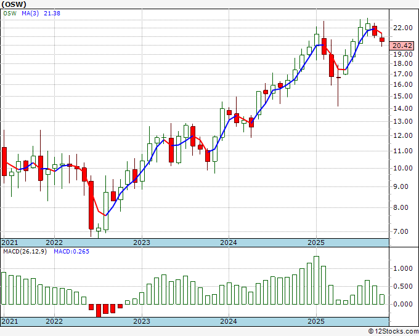This screenshot has width=419, height=336.
Task: Click the tallest MACD histogram bar
Action: coord(316,280)
